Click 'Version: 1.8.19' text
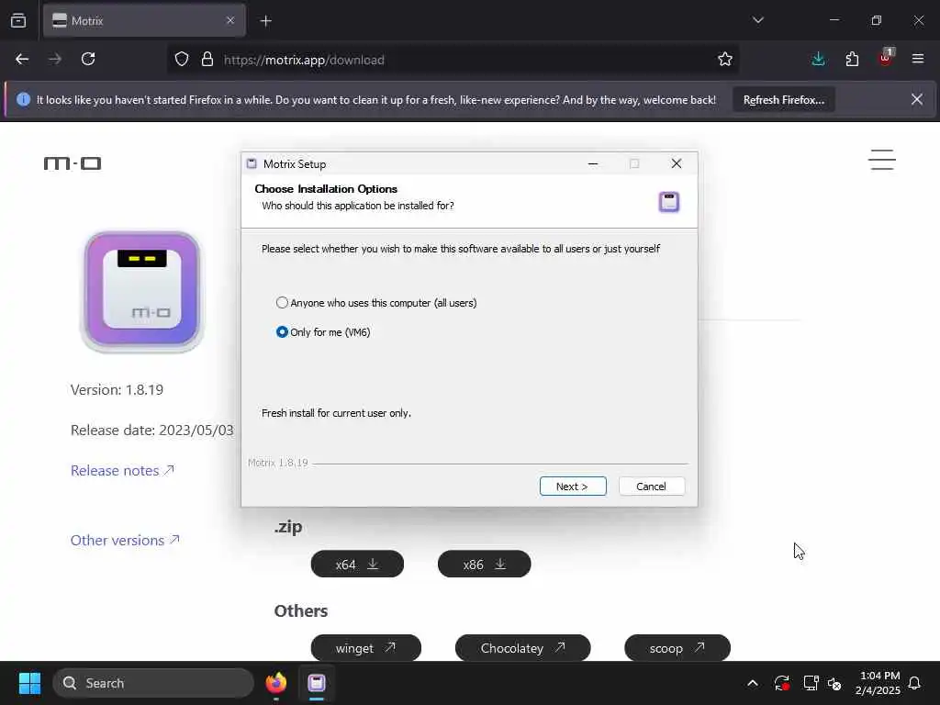Screen dimensions: 940x705 117,389
